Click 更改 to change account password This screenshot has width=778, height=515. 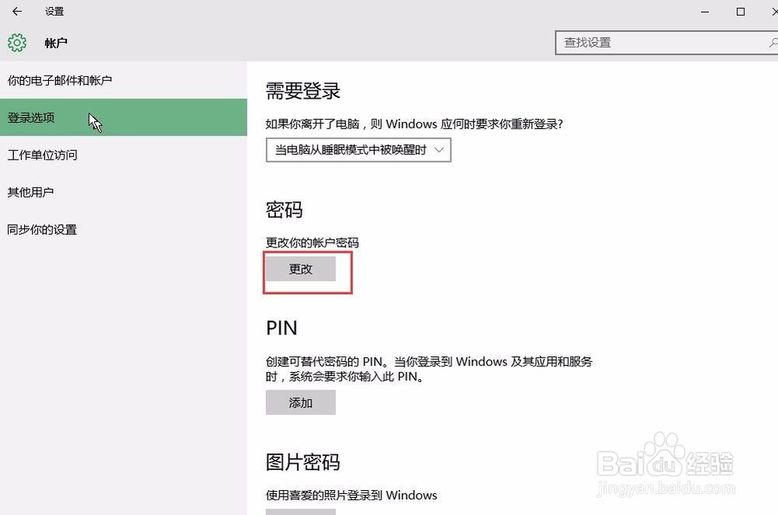pyautogui.click(x=300, y=268)
